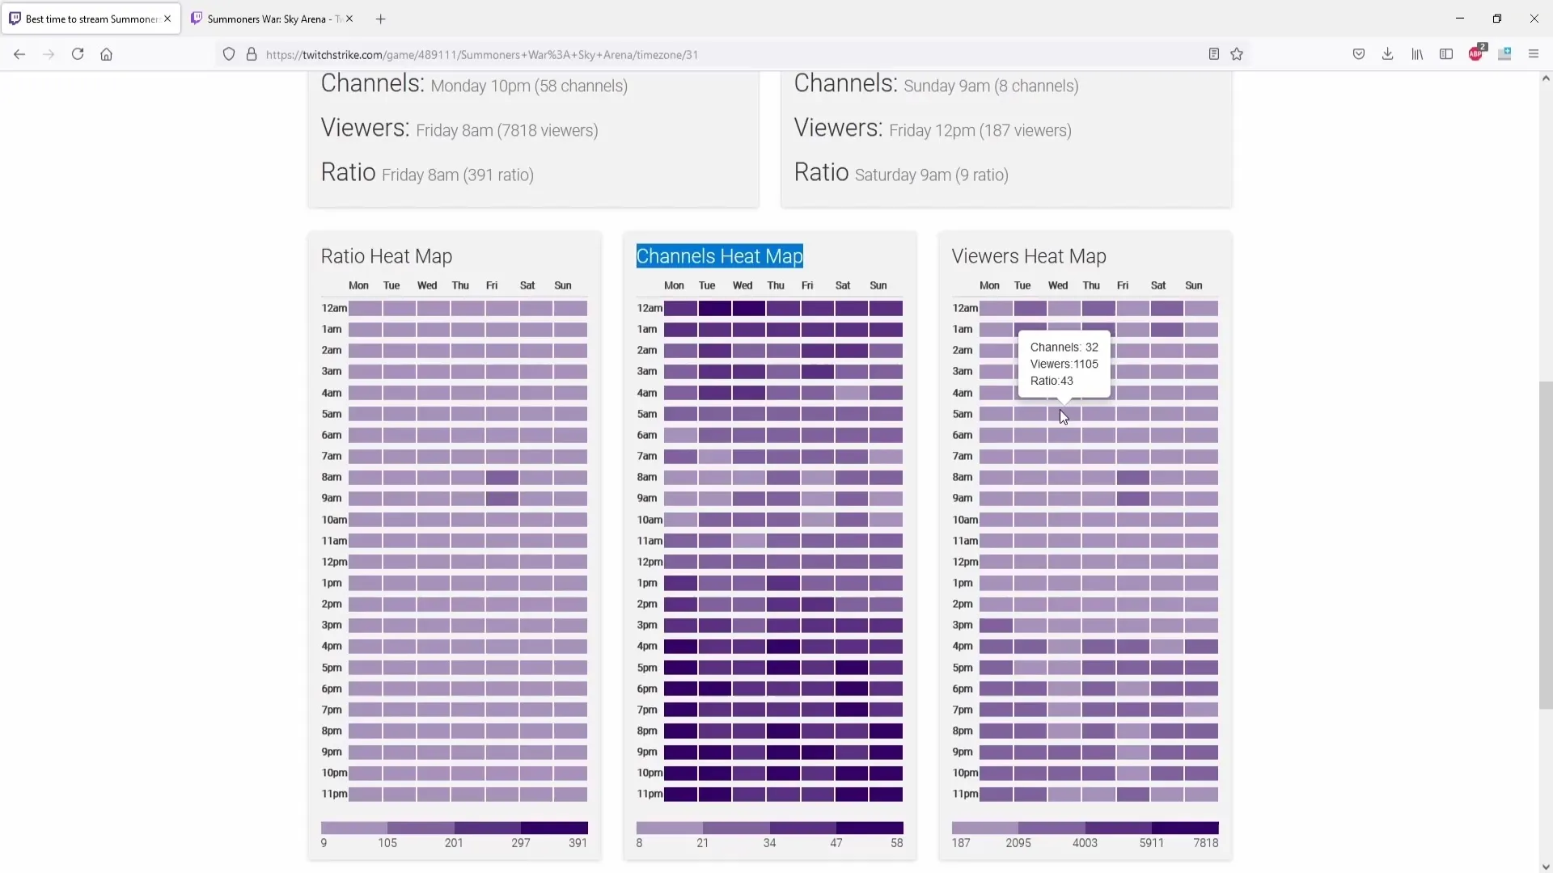Click Saturday 9am (9 ratio) text
The height and width of the screenshot is (873, 1553).
(x=932, y=175)
